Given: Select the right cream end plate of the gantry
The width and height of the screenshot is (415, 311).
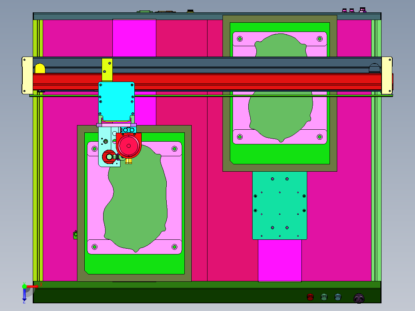Looking at the screenshot, I should [x=387, y=75].
